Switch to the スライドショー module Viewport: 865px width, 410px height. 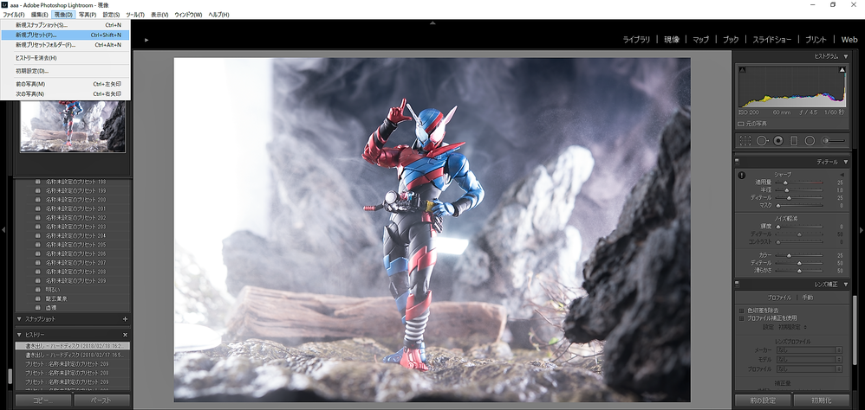point(771,40)
